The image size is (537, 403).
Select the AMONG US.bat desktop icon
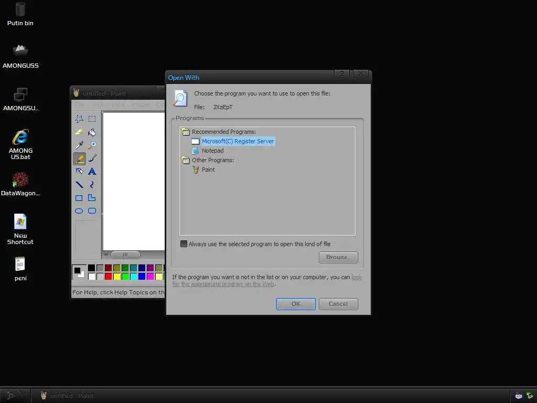(x=20, y=145)
